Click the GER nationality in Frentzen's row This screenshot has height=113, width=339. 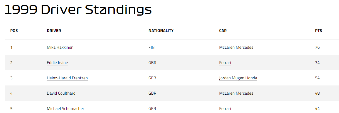(152, 78)
